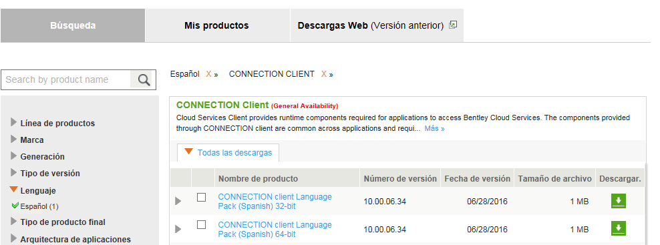
Task: Expand the Tipo de versión filter
Action: [14, 173]
